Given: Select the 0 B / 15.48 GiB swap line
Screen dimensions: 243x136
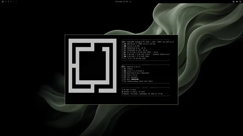Looking at the screenshot, I should (137, 59).
